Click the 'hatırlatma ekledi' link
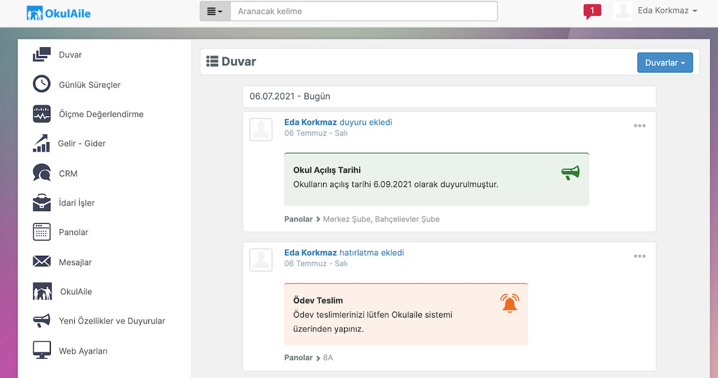The height and width of the screenshot is (378, 718). pos(372,252)
